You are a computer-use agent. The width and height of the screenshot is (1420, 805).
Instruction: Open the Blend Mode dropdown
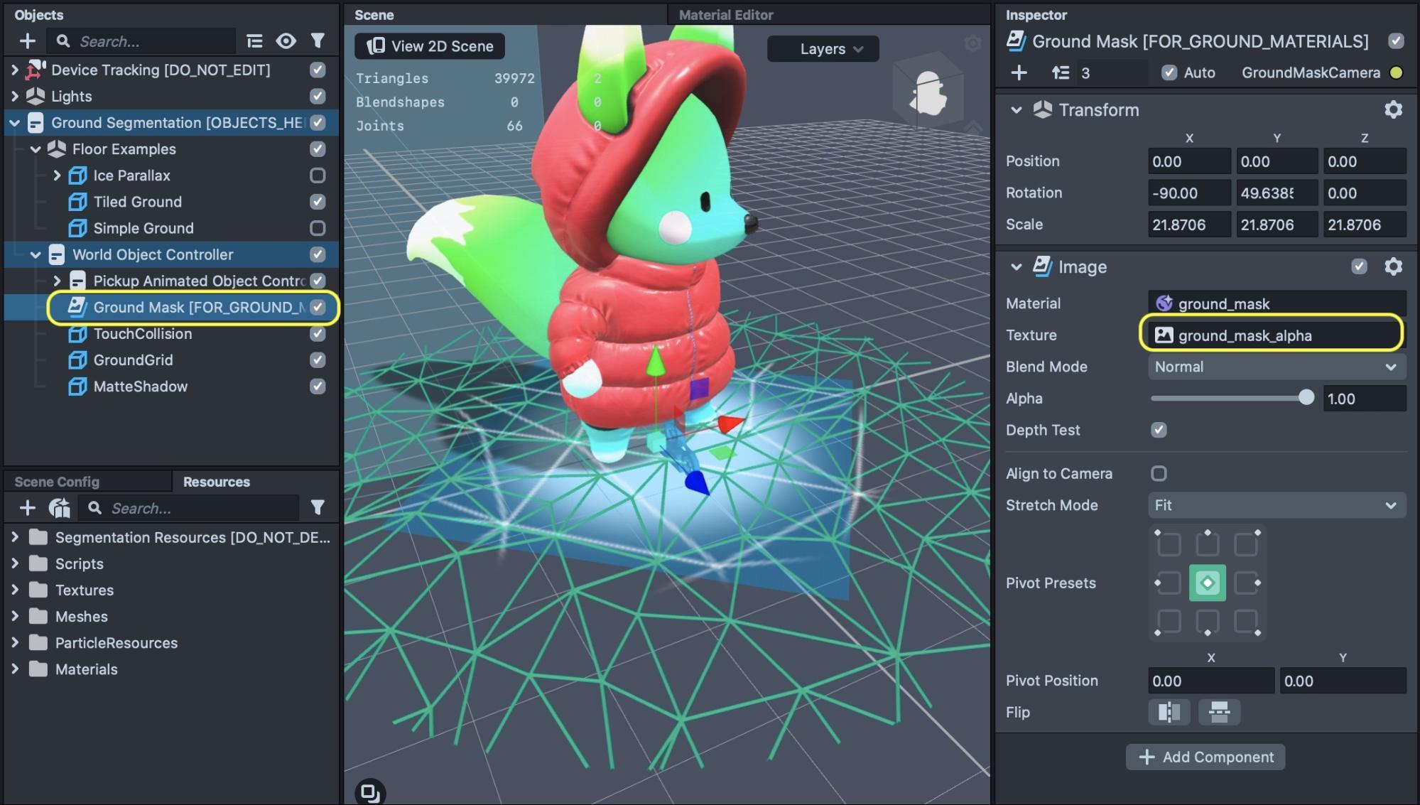1273,367
